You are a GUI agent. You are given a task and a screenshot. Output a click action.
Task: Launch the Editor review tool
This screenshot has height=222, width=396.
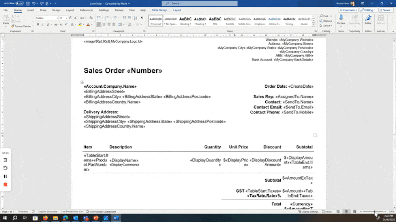tap(368, 20)
